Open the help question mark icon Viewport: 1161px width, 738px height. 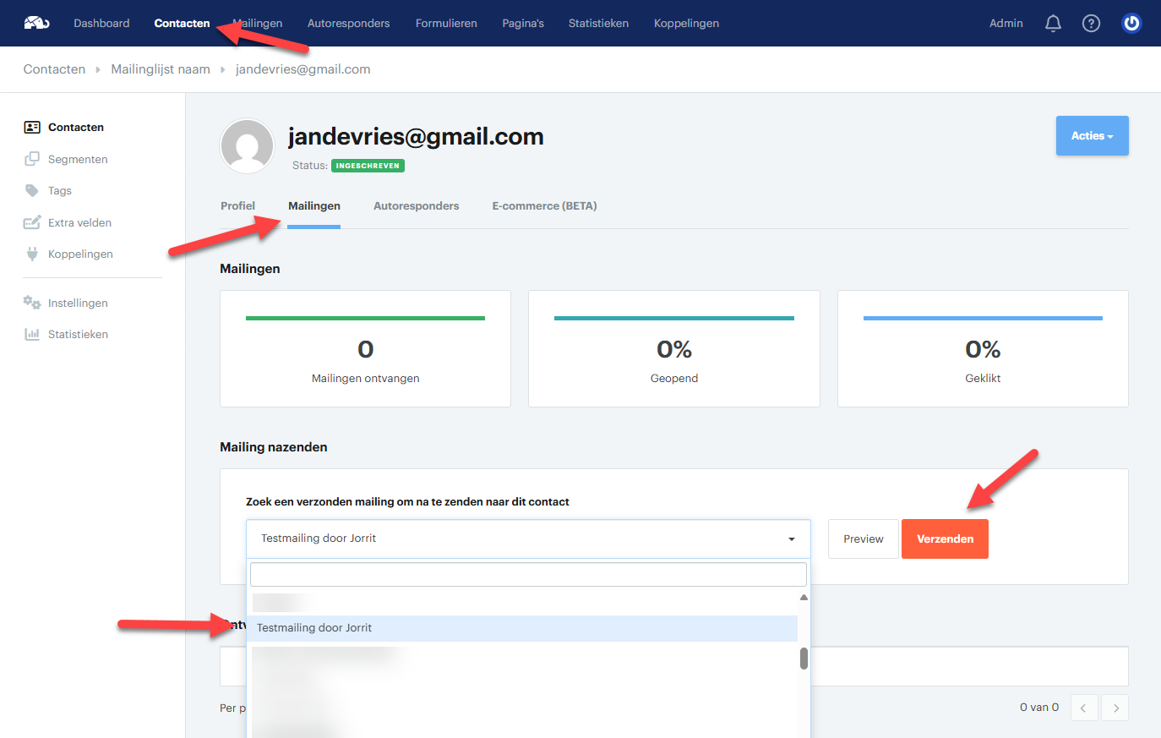pos(1091,24)
